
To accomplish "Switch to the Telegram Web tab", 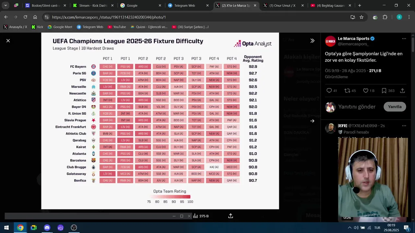I will click(x=188, y=6).
